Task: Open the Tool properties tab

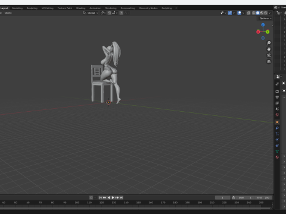Action: pos(277,84)
